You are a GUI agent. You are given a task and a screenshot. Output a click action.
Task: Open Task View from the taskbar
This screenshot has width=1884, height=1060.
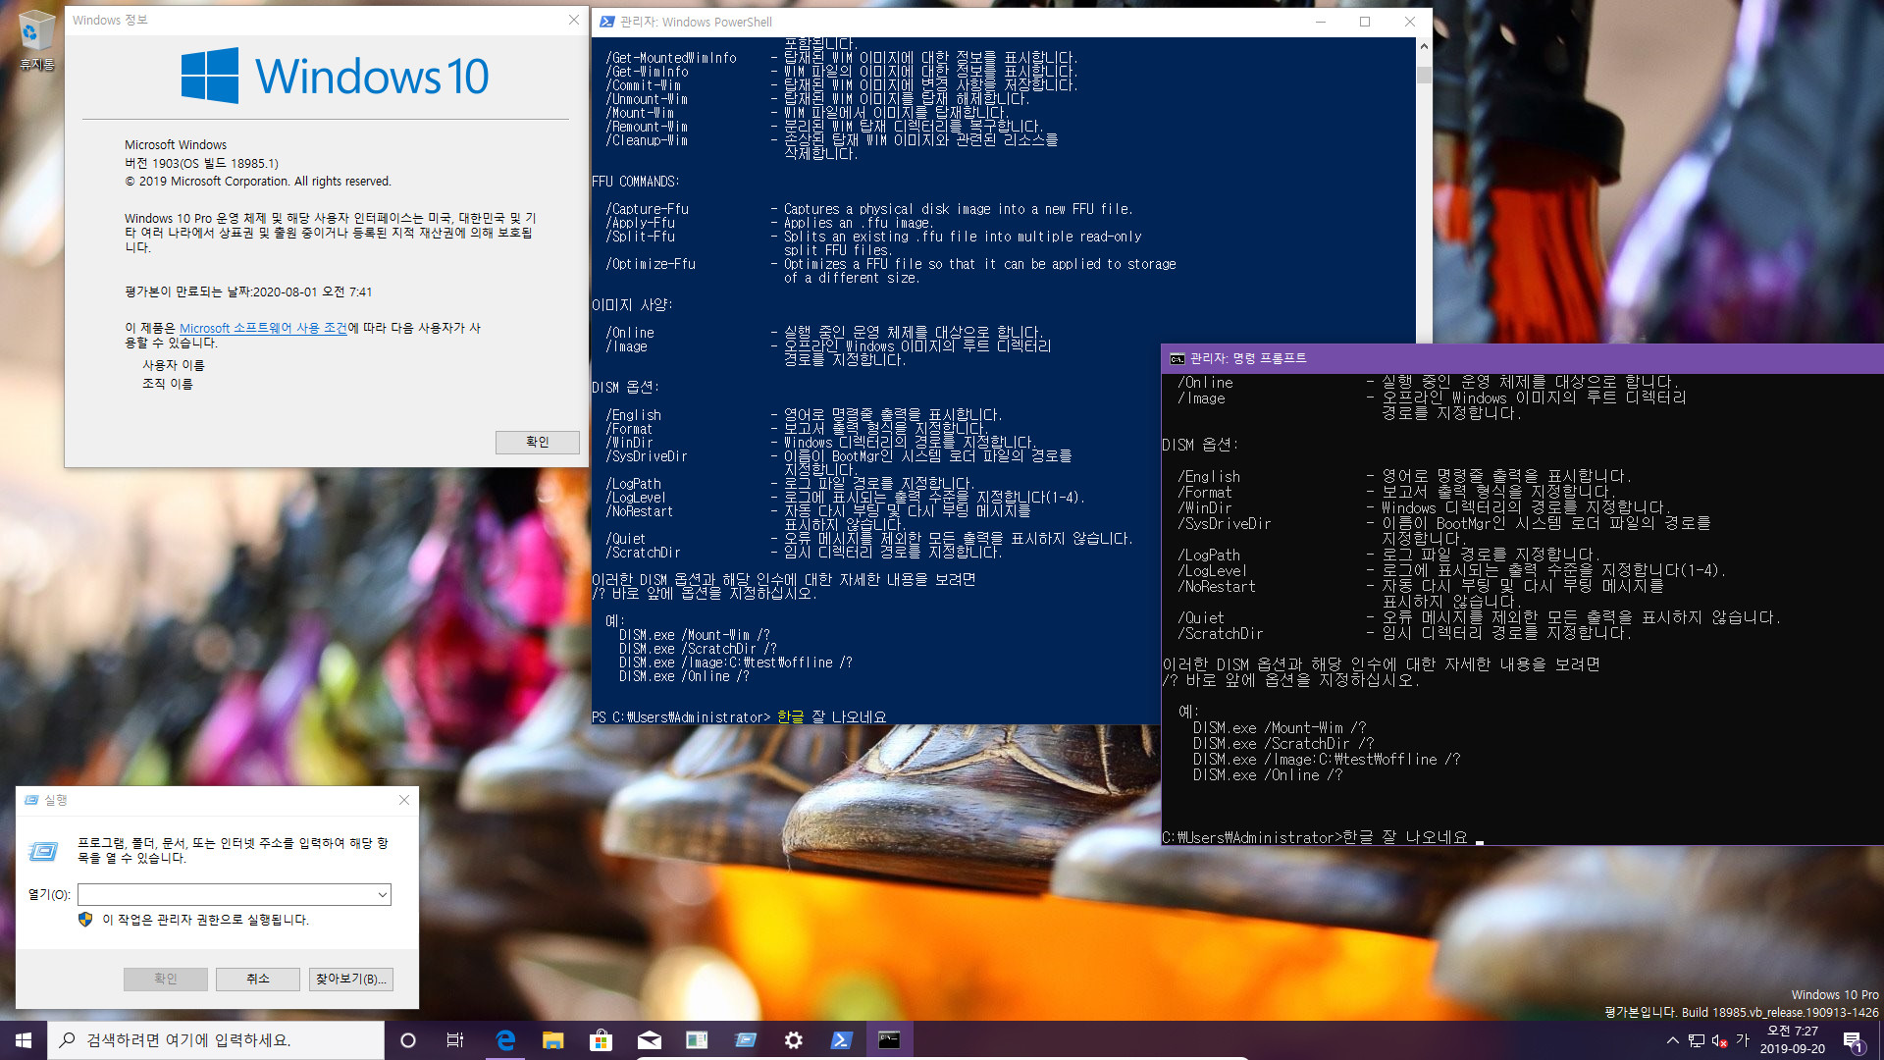tap(455, 1040)
